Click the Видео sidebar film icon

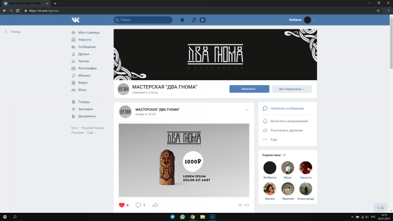pyautogui.click(x=74, y=83)
